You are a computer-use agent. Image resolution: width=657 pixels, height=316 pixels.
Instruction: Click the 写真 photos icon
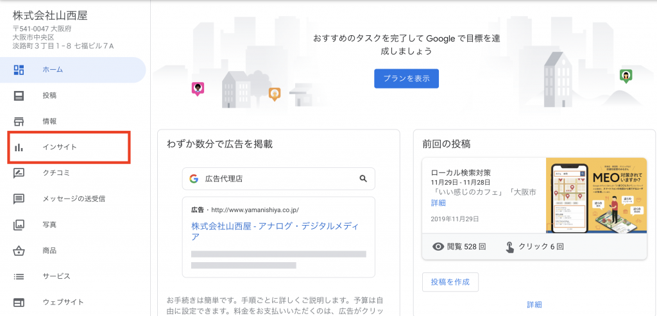pos(19,225)
